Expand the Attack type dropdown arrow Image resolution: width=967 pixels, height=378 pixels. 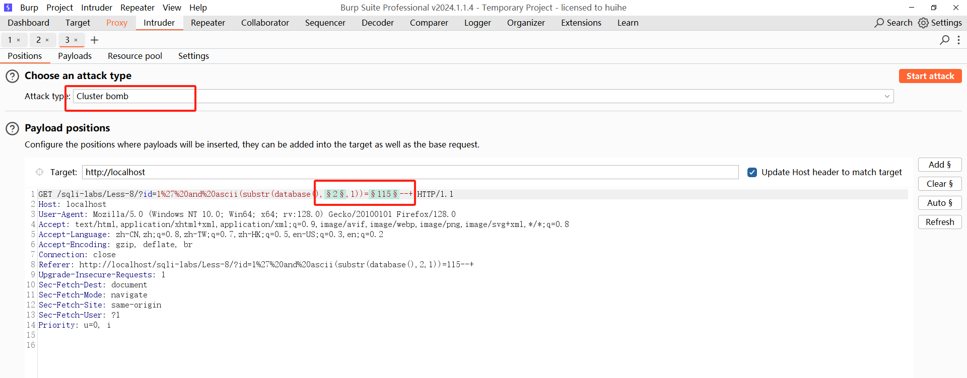[887, 96]
